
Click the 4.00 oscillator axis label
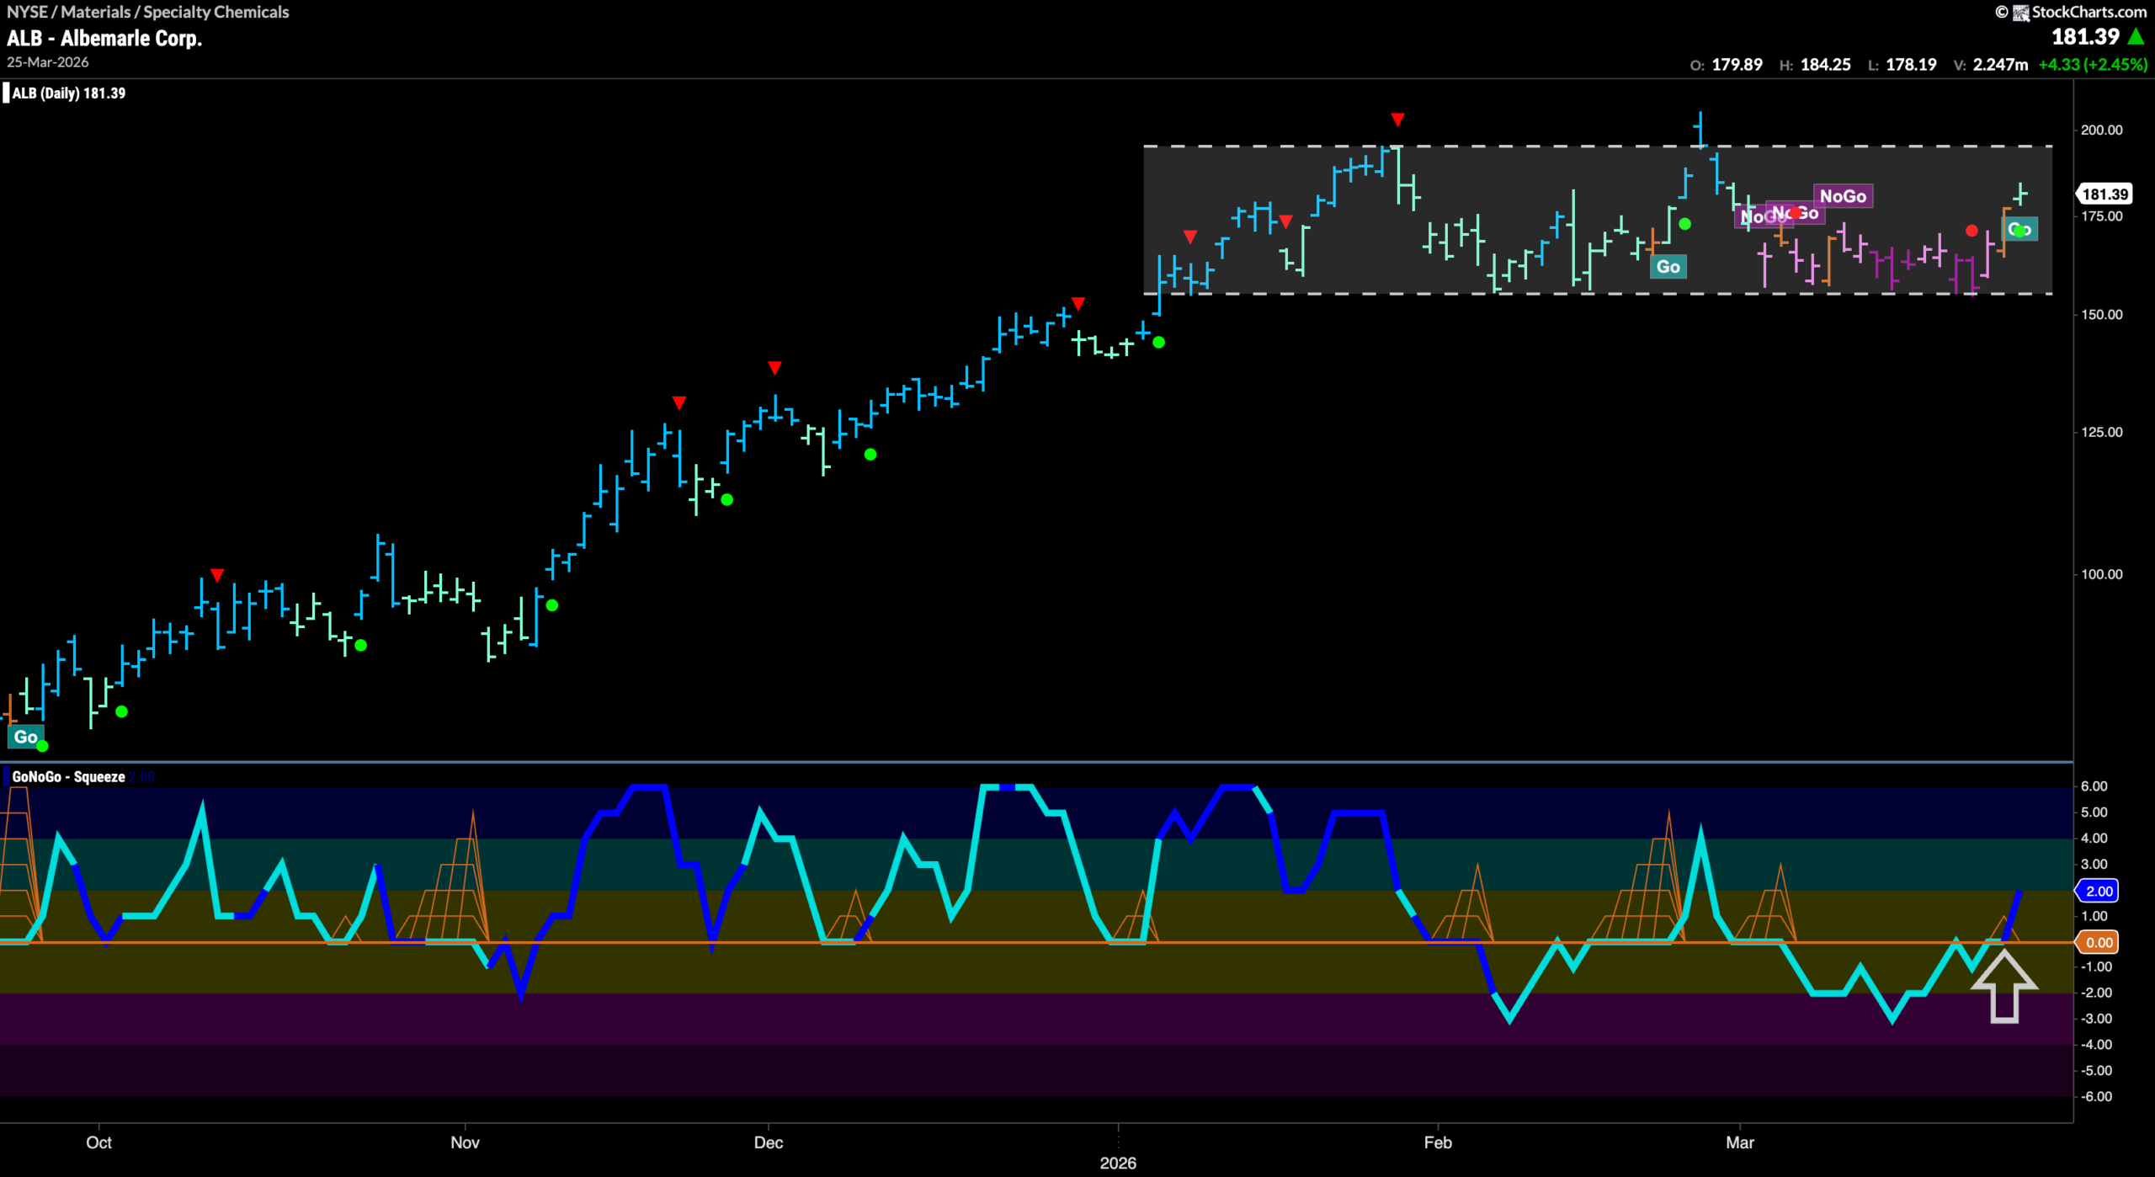[2094, 838]
